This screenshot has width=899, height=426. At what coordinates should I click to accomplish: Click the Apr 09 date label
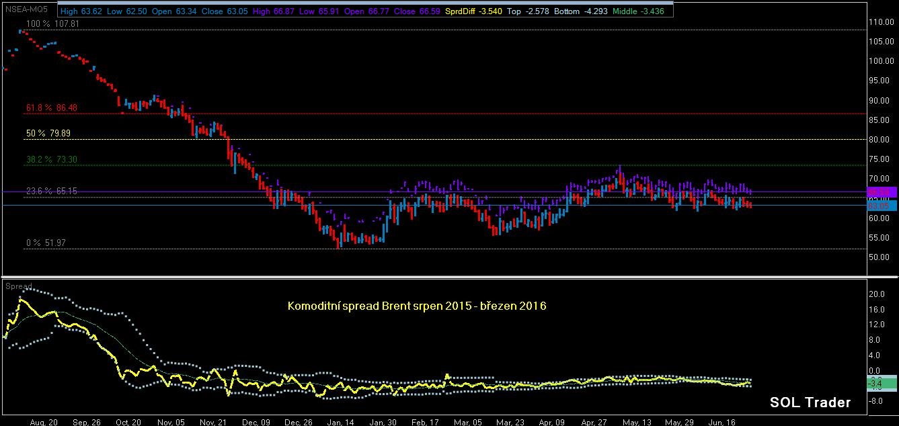[552, 423]
